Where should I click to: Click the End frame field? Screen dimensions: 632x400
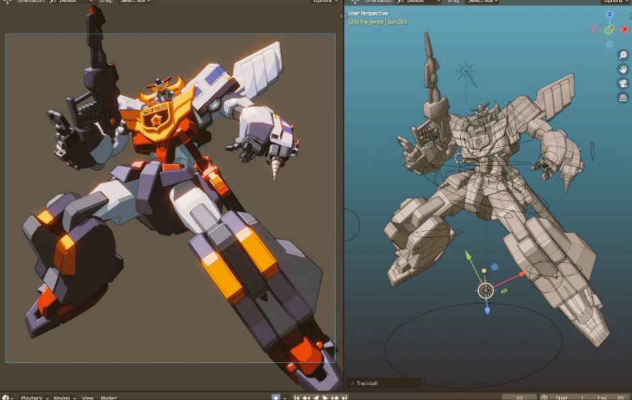610,397
